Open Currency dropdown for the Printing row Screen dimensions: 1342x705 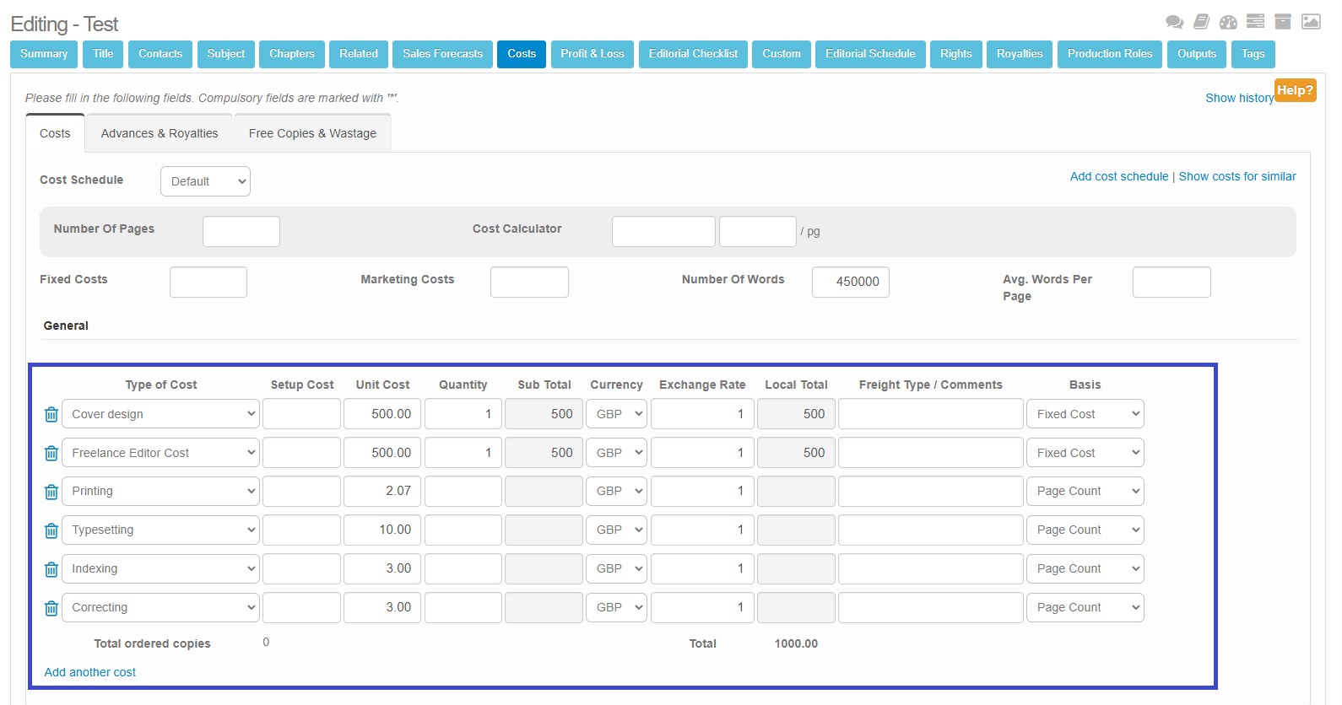[616, 492]
